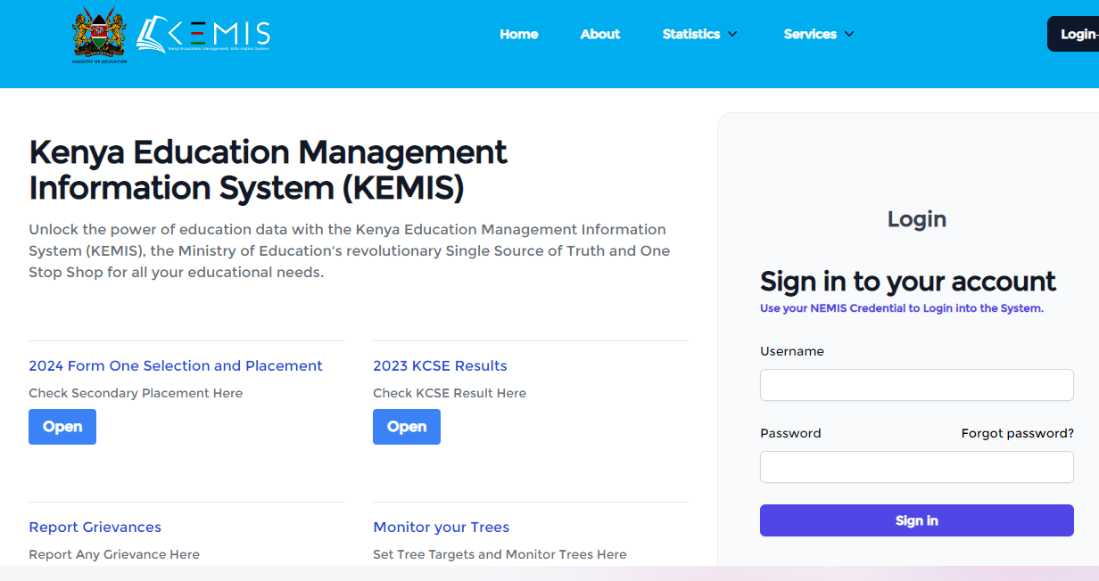
Task: Click Forgot password?
Action: point(1017,433)
